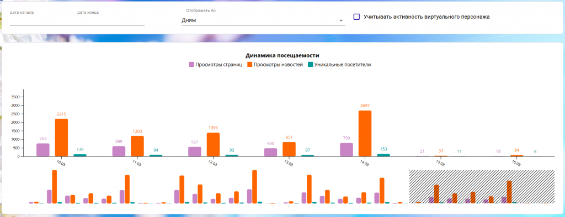Click the orange bar labeled 851
This screenshot has width=565, height=217.
(x=289, y=149)
